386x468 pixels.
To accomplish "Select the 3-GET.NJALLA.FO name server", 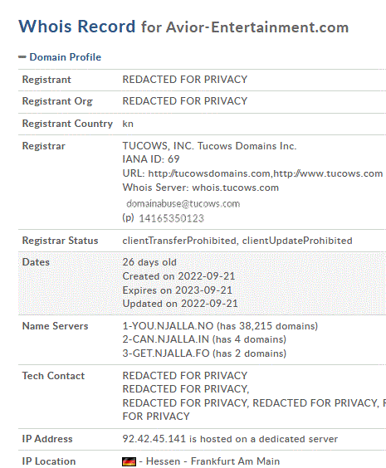I will tap(166, 353).
